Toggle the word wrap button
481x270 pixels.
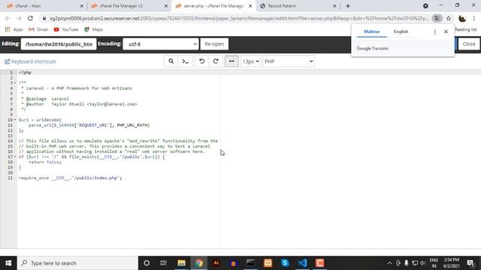(231, 61)
